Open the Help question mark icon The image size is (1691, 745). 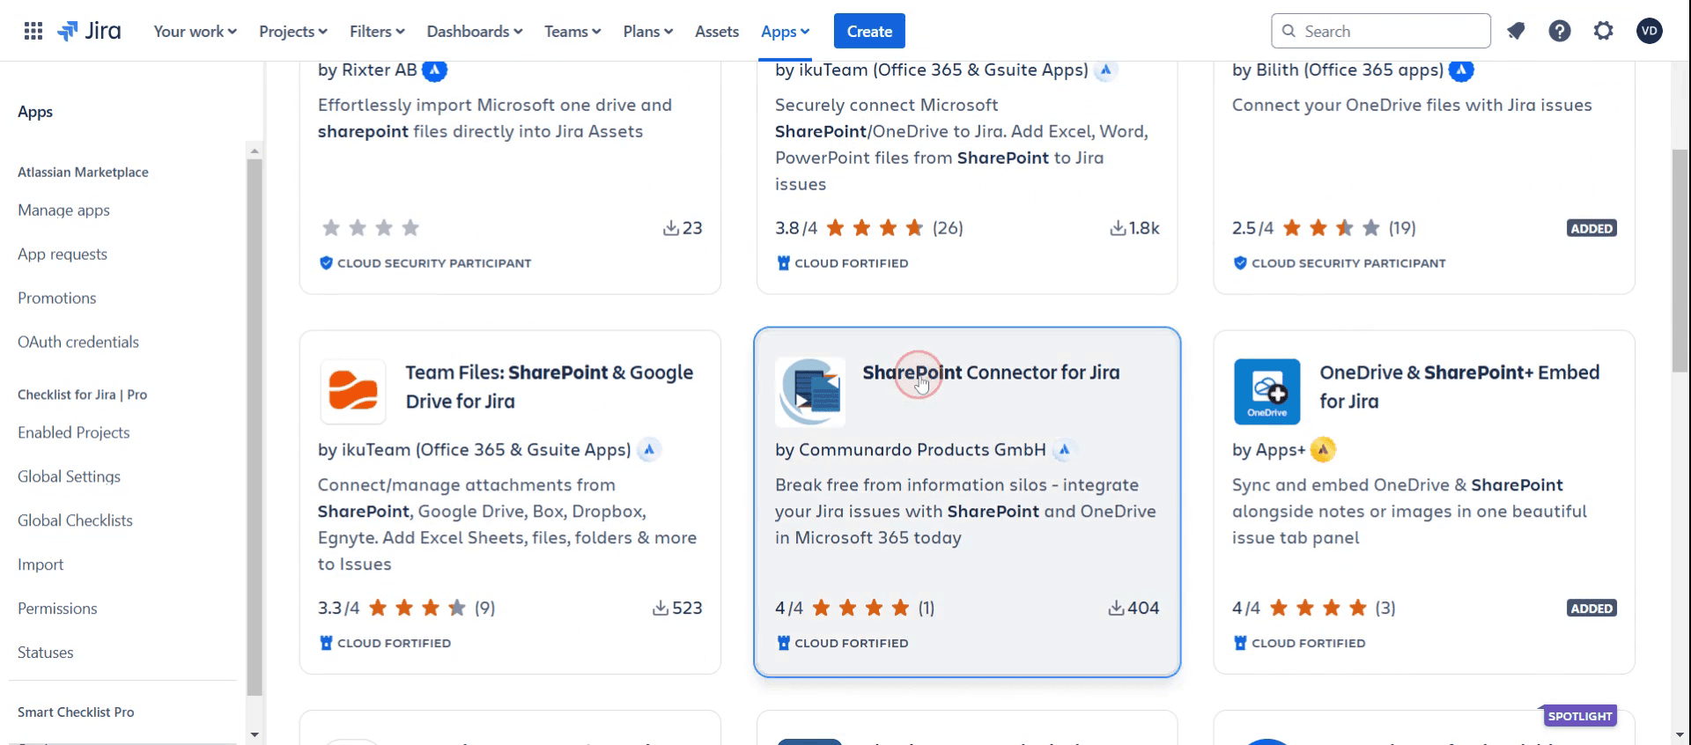click(1560, 31)
